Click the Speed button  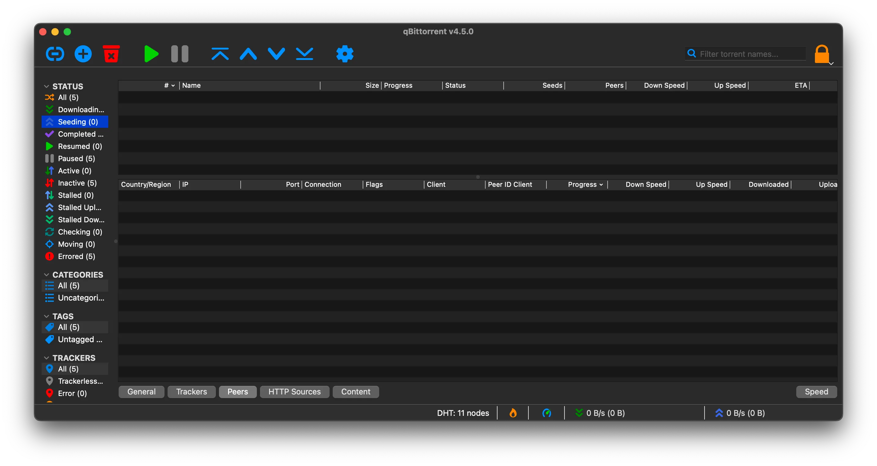816,391
